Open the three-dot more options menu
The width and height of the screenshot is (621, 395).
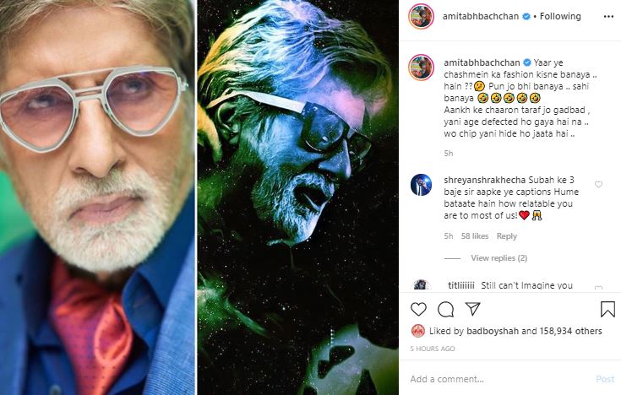[x=607, y=16]
